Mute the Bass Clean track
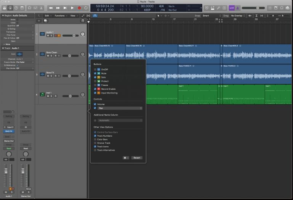Image resolution: width=293 pixels, height=200 pixels. tap(48, 56)
